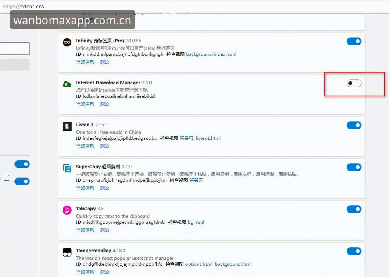Click 删除 under SuperCopy 超级复制
This screenshot has width=389, height=277.
pyautogui.click(x=105, y=188)
